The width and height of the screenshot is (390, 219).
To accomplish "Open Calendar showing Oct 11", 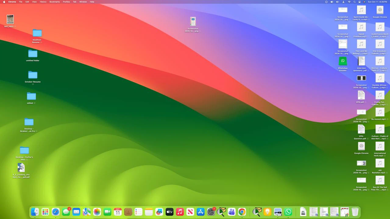I will 118,212.
